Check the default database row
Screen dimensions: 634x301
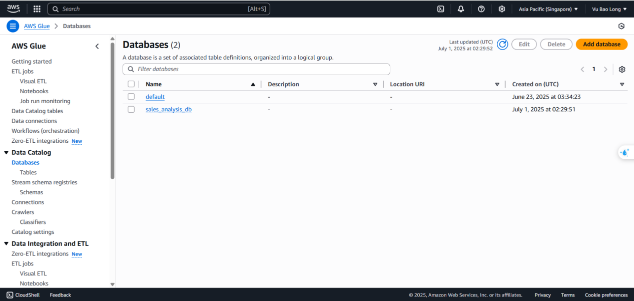131,97
